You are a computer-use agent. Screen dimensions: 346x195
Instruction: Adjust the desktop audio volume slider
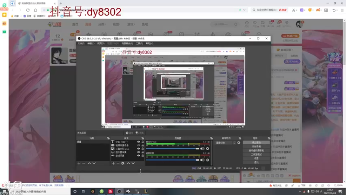pyautogui.click(x=173, y=160)
